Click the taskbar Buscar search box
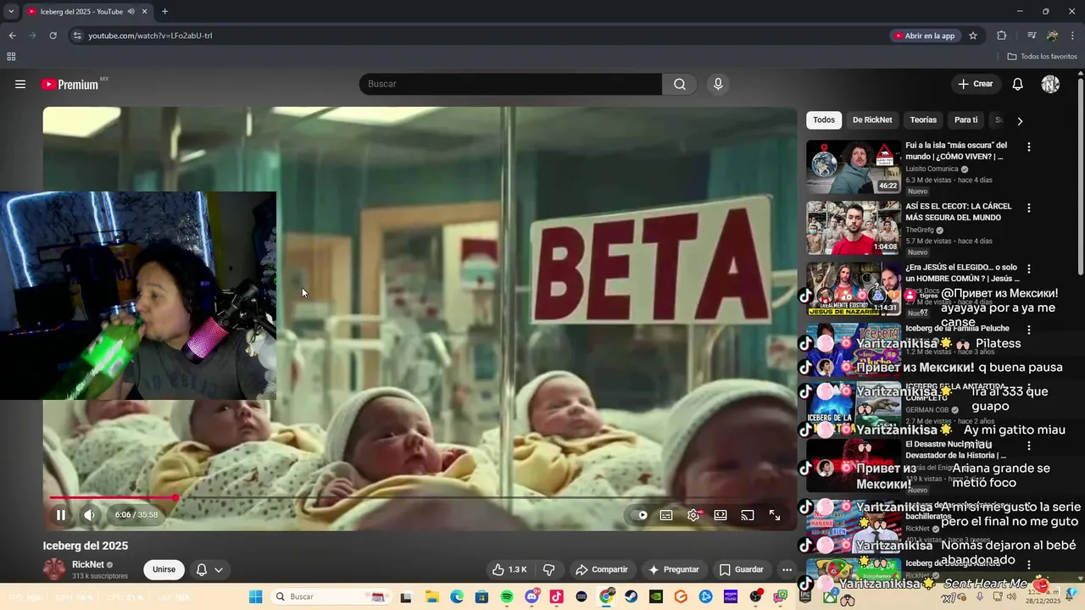The height and width of the screenshot is (610, 1085). click(331, 596)
